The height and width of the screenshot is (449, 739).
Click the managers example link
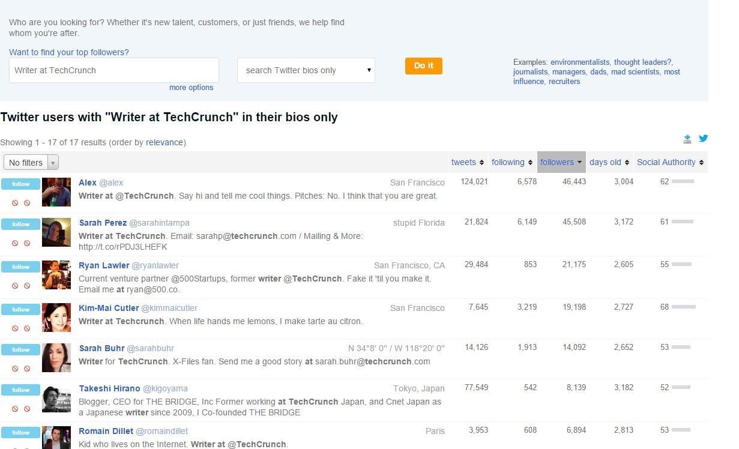pos(569,72)
